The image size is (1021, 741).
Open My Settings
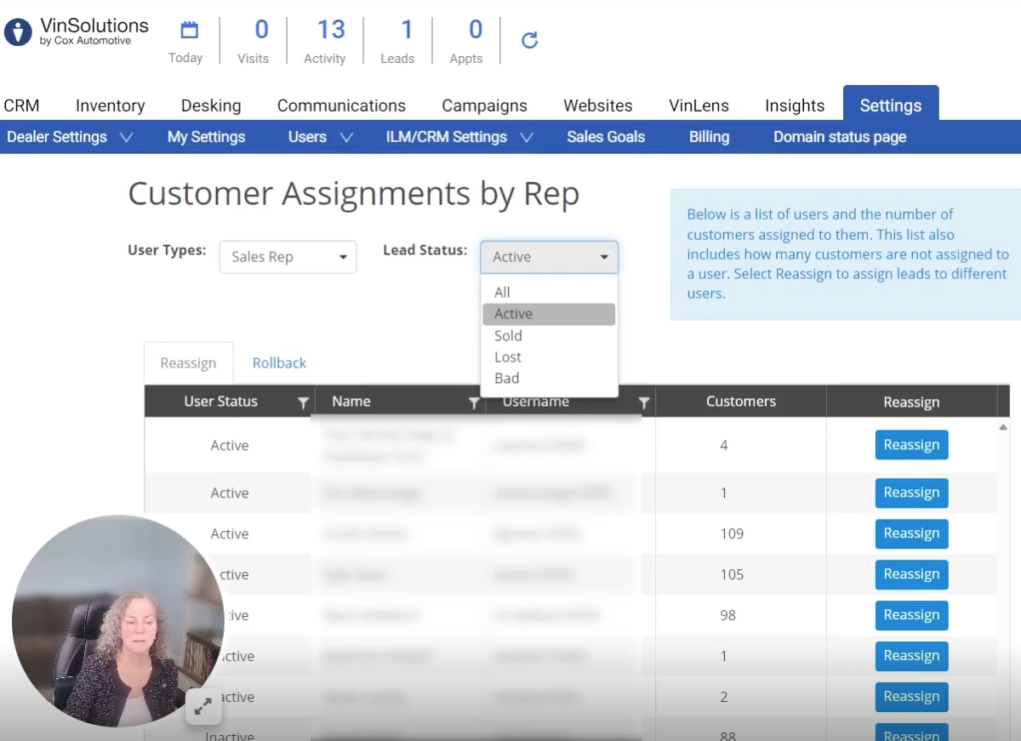(x=206, y=137)
